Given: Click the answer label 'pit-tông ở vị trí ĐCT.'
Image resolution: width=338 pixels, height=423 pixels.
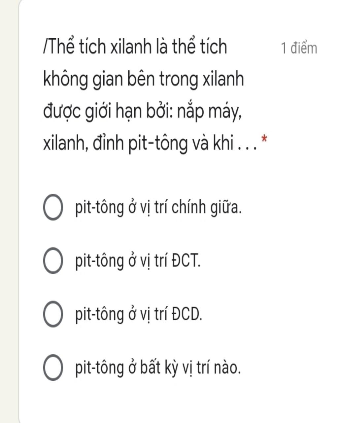Looking at the screenshot, I should coord(138,261).
